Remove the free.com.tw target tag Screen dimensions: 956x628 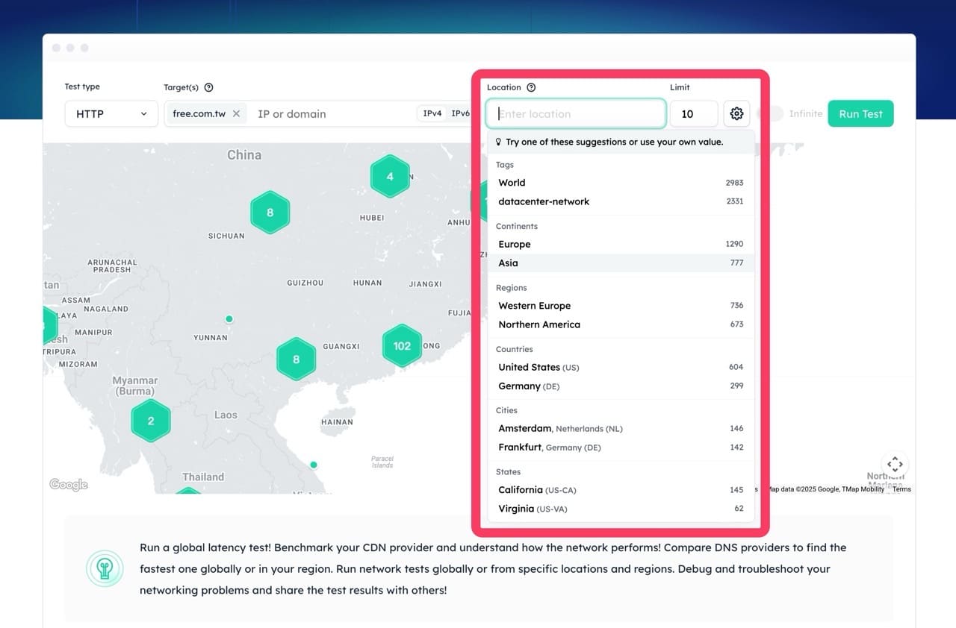[x=236, y=114]
